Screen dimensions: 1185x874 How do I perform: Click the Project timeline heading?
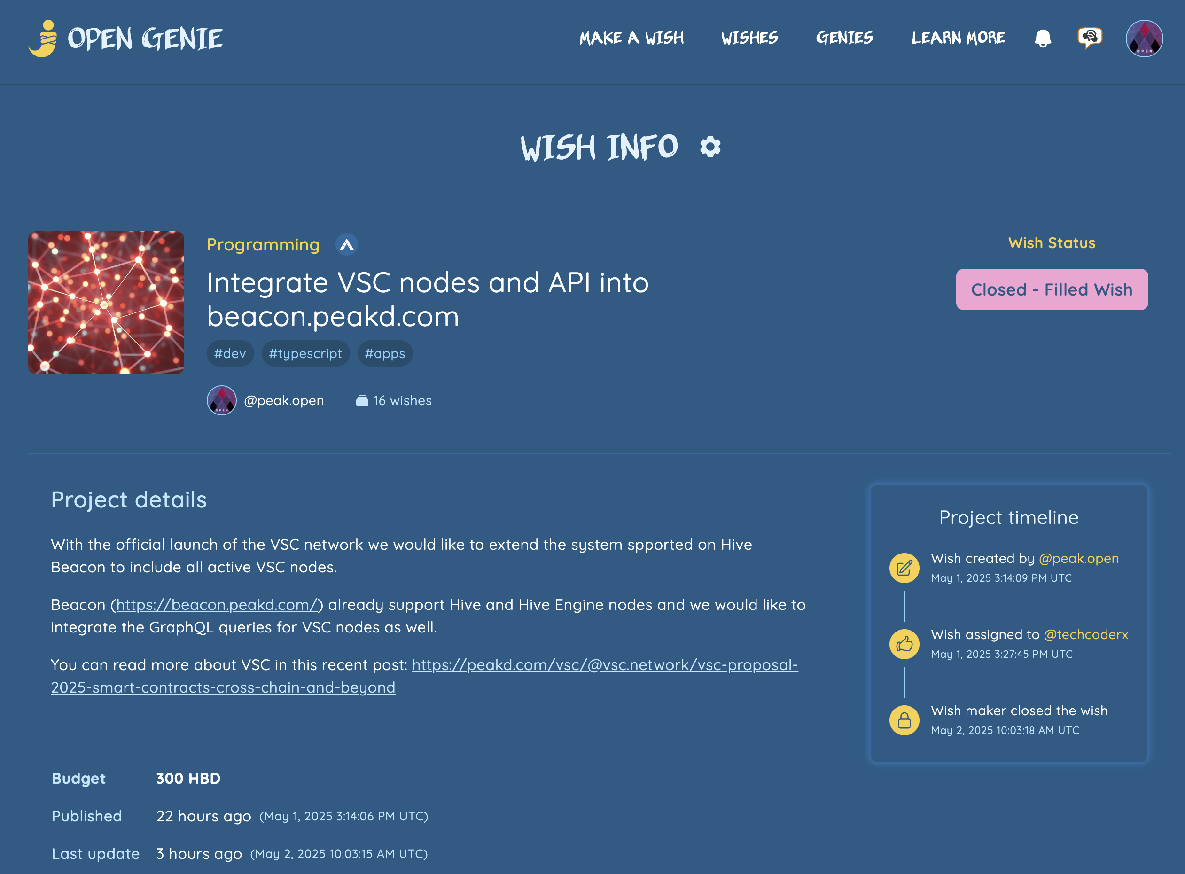pos(1009,517)
